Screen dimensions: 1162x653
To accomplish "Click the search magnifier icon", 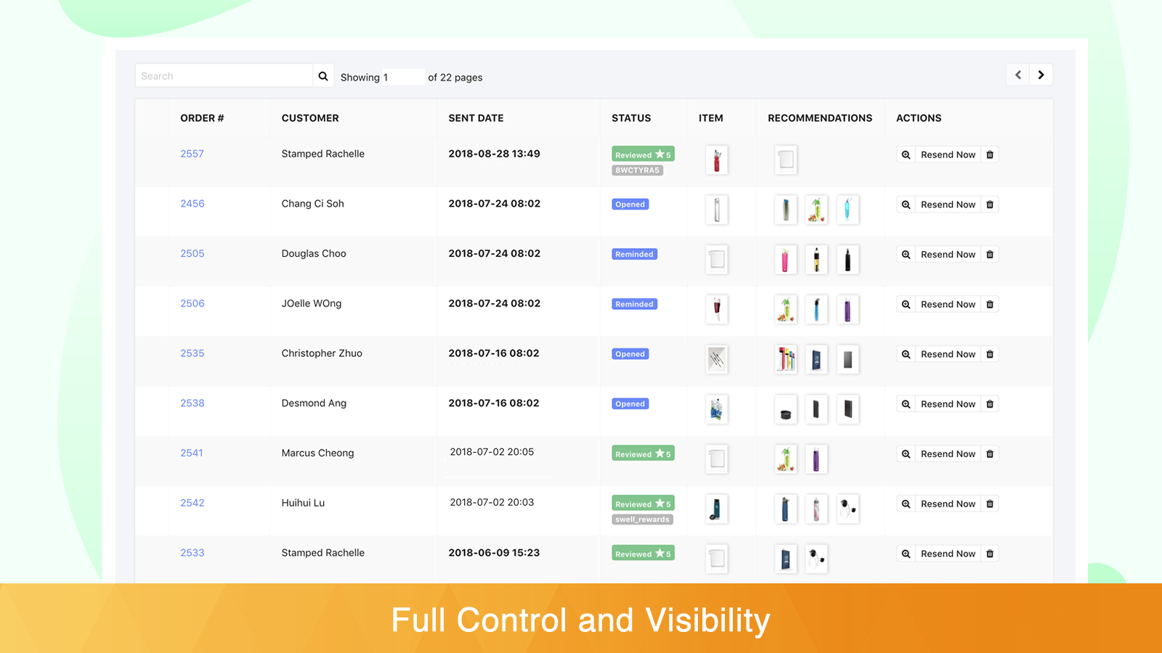I will tap(323, 76).
